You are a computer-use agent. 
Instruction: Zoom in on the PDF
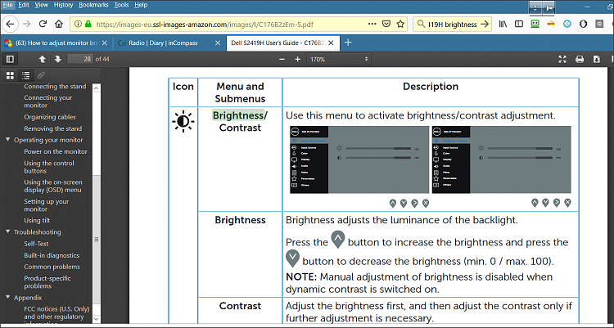tap(298, 59)
